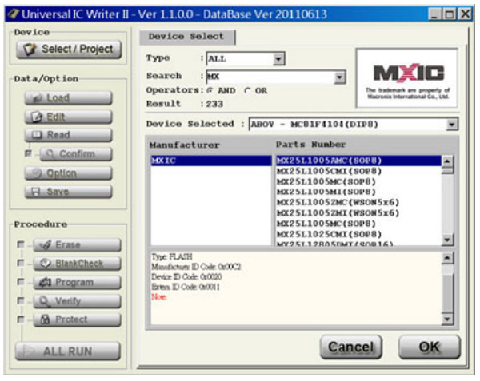Enable the BlankCheck checkbox
The height and width of the screenshot is (381, 480).
click(21, 263)
